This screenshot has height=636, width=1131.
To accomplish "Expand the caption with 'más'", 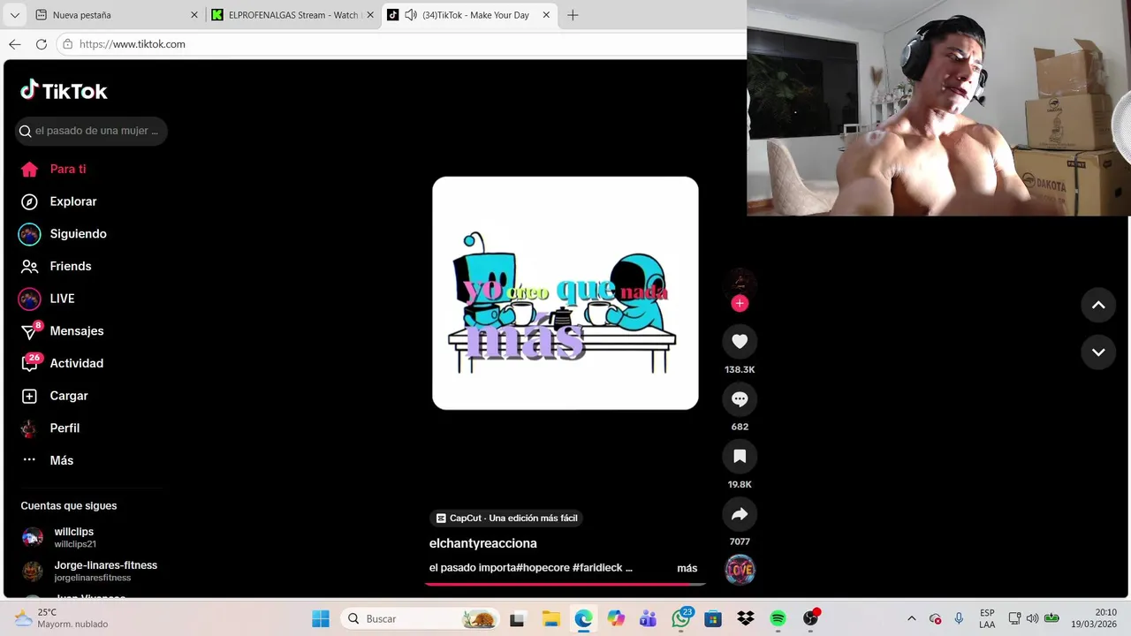I will click(x=687, y=568).
